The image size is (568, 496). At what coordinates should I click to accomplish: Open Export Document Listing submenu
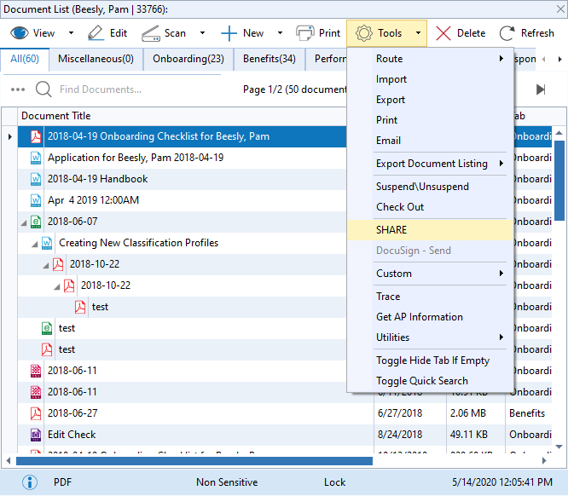click(431, 164)
